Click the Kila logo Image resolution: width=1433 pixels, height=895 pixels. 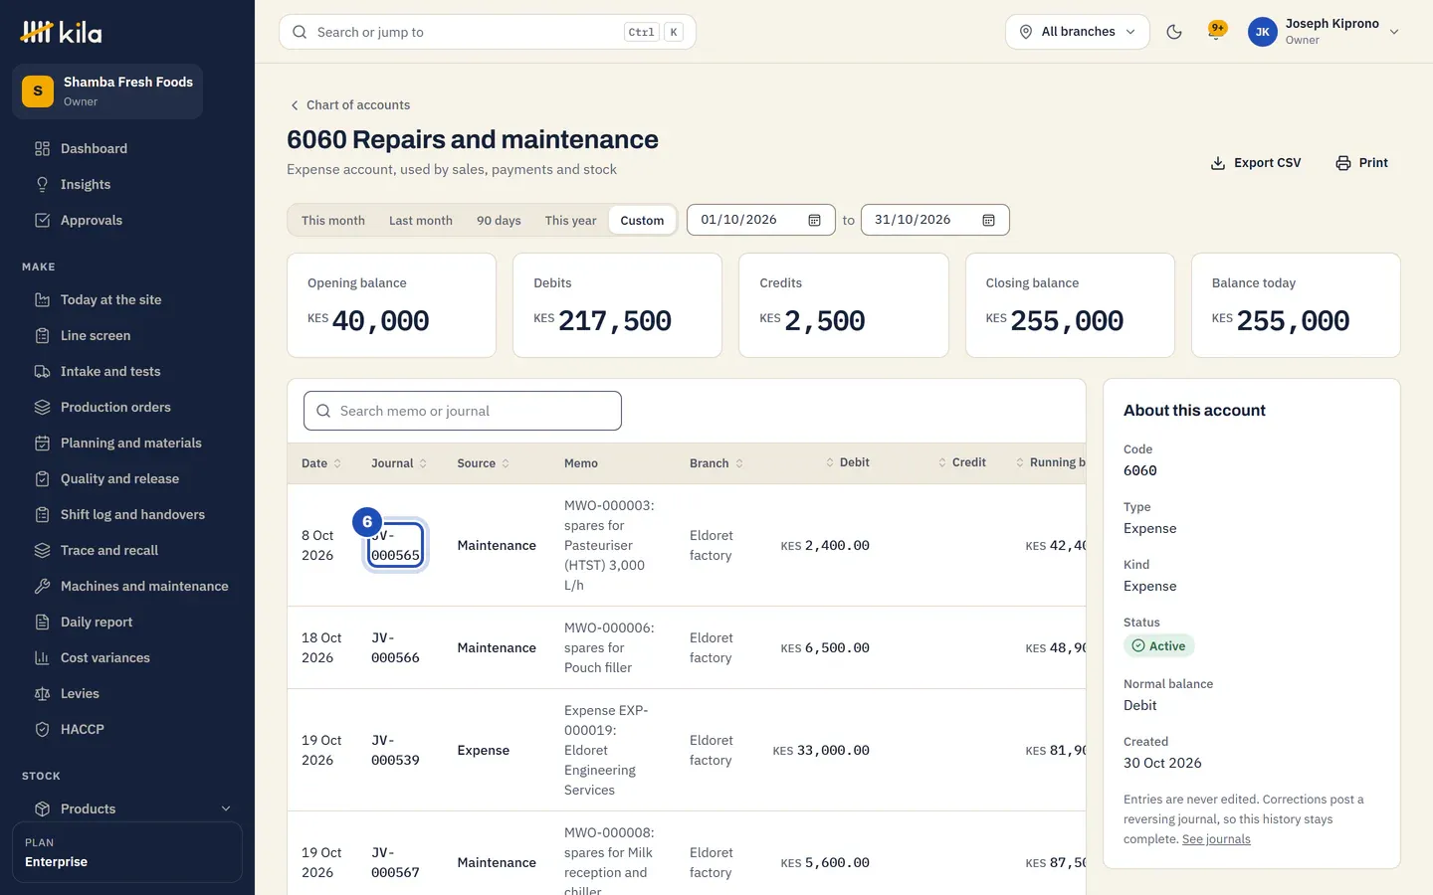(x=62, y=32)
